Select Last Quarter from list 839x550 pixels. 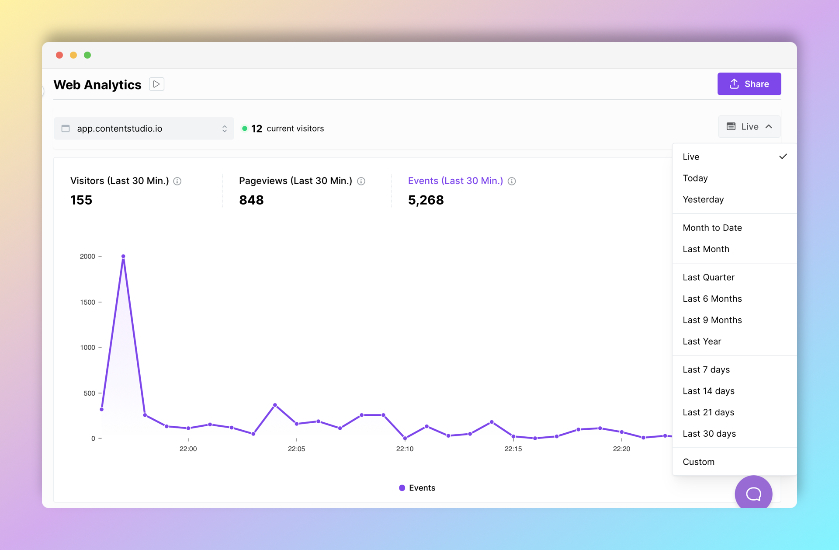[708, 277]
